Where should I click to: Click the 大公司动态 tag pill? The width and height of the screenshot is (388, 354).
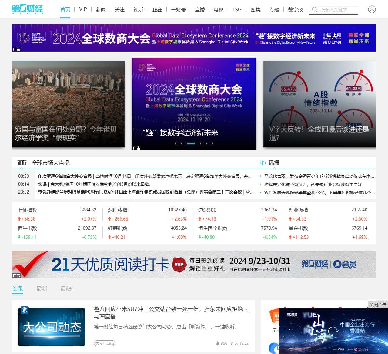(x=105, y=343)
